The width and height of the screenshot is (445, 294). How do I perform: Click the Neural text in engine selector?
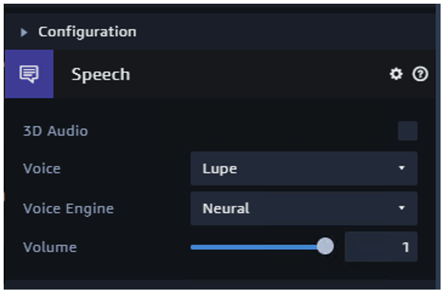point(226,209)
